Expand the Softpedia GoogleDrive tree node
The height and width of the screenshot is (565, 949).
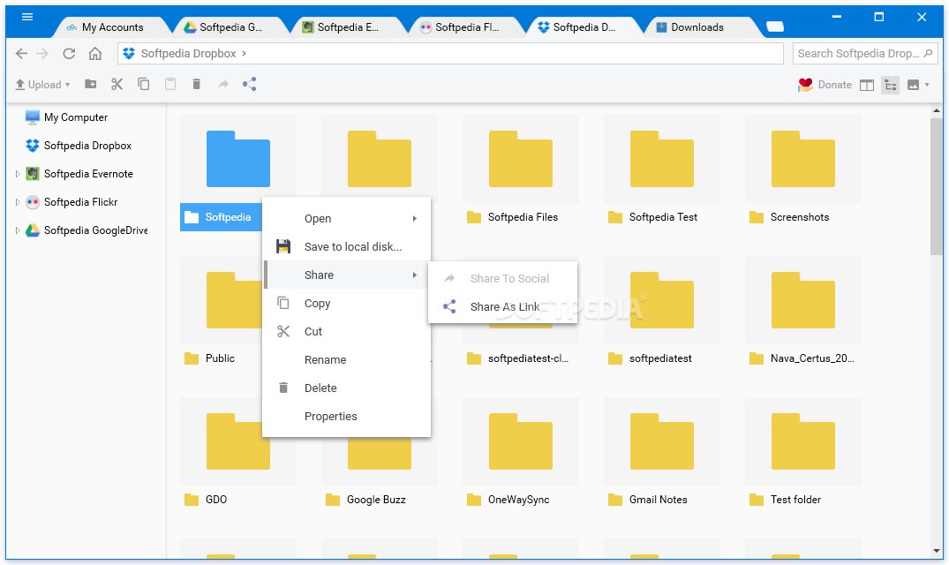tap(18, 230)
